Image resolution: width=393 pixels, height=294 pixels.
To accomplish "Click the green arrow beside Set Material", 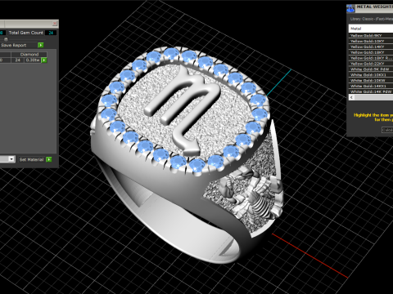I will click(x=49, y=159).
